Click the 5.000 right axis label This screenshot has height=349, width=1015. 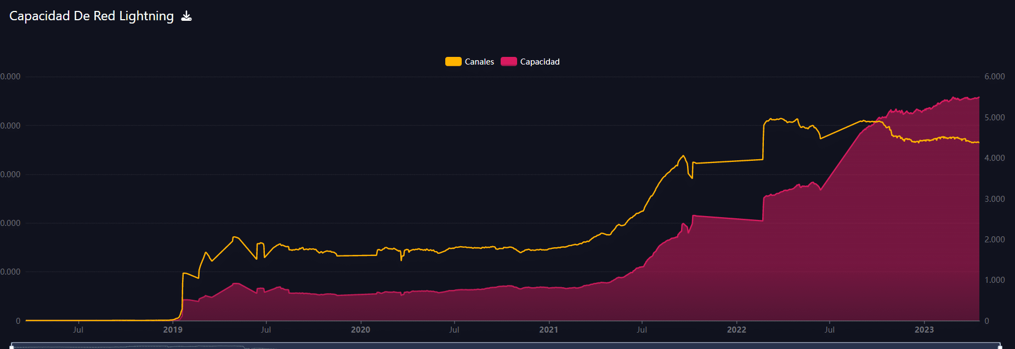coord(995,118)
